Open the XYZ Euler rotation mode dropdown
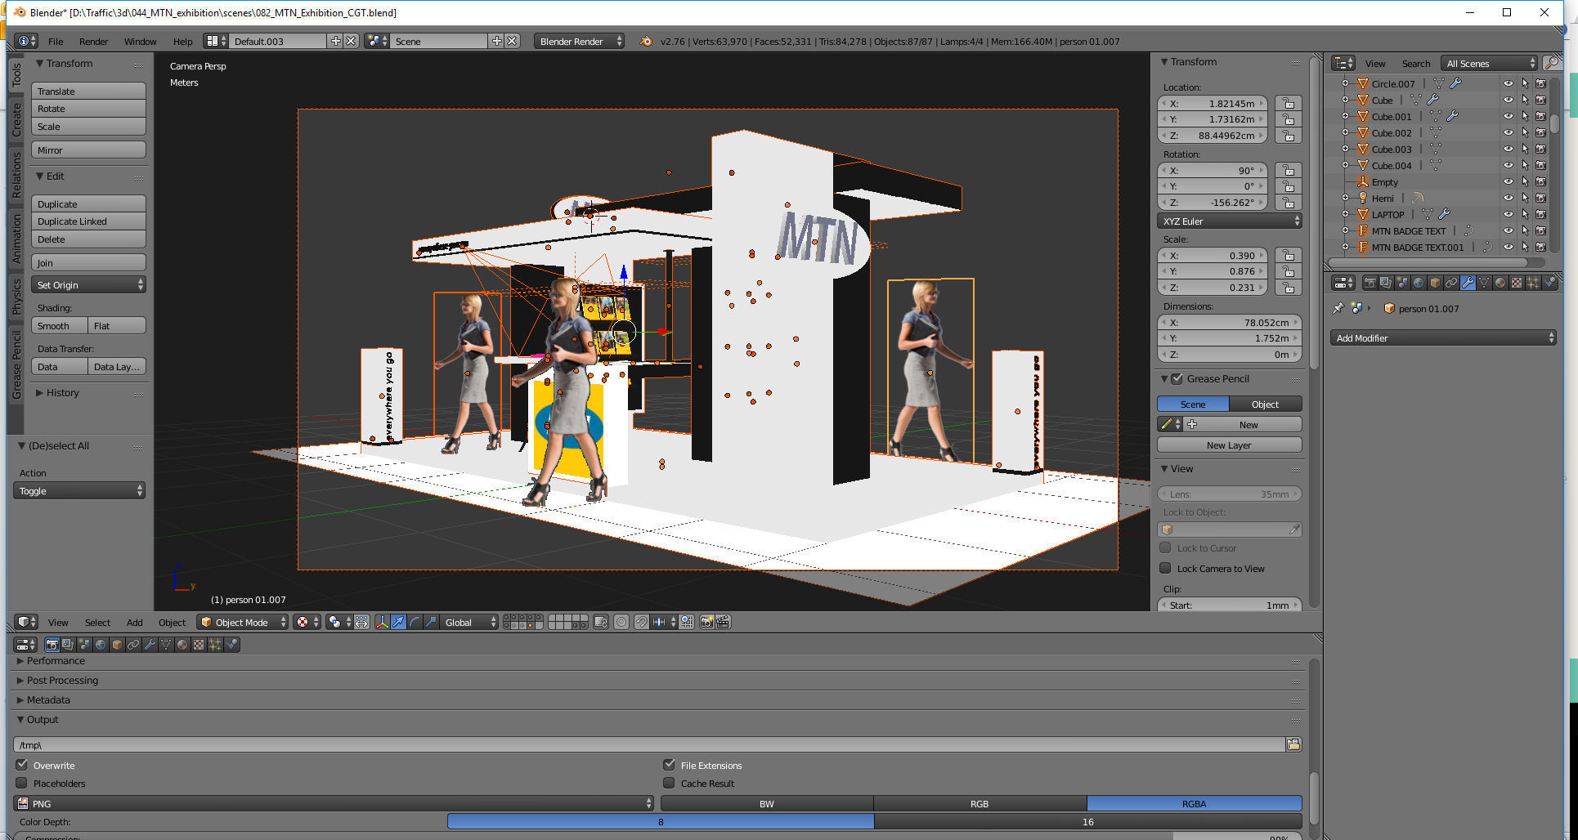This screenshot has width=1578, height=840. tap(1229, 221)
